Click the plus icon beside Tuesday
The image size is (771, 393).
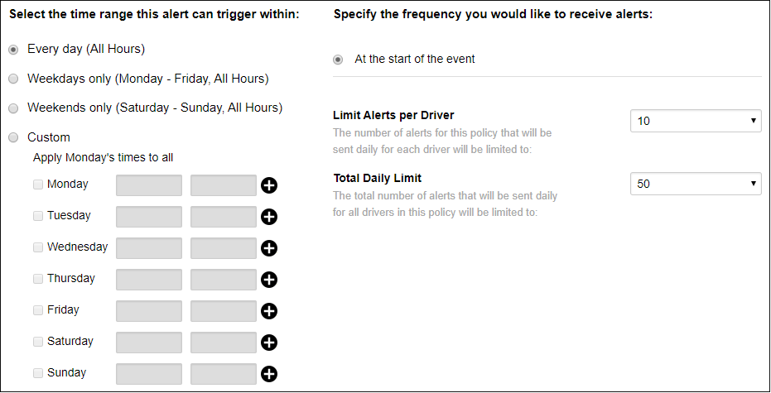(x=269, y=217)
